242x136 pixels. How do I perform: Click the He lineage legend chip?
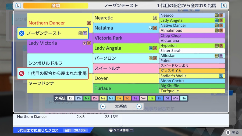pos(184,98)
